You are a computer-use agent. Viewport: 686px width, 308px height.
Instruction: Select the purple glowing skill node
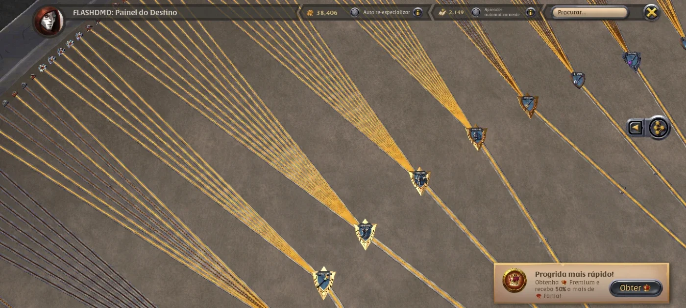(x=632, y=61)
